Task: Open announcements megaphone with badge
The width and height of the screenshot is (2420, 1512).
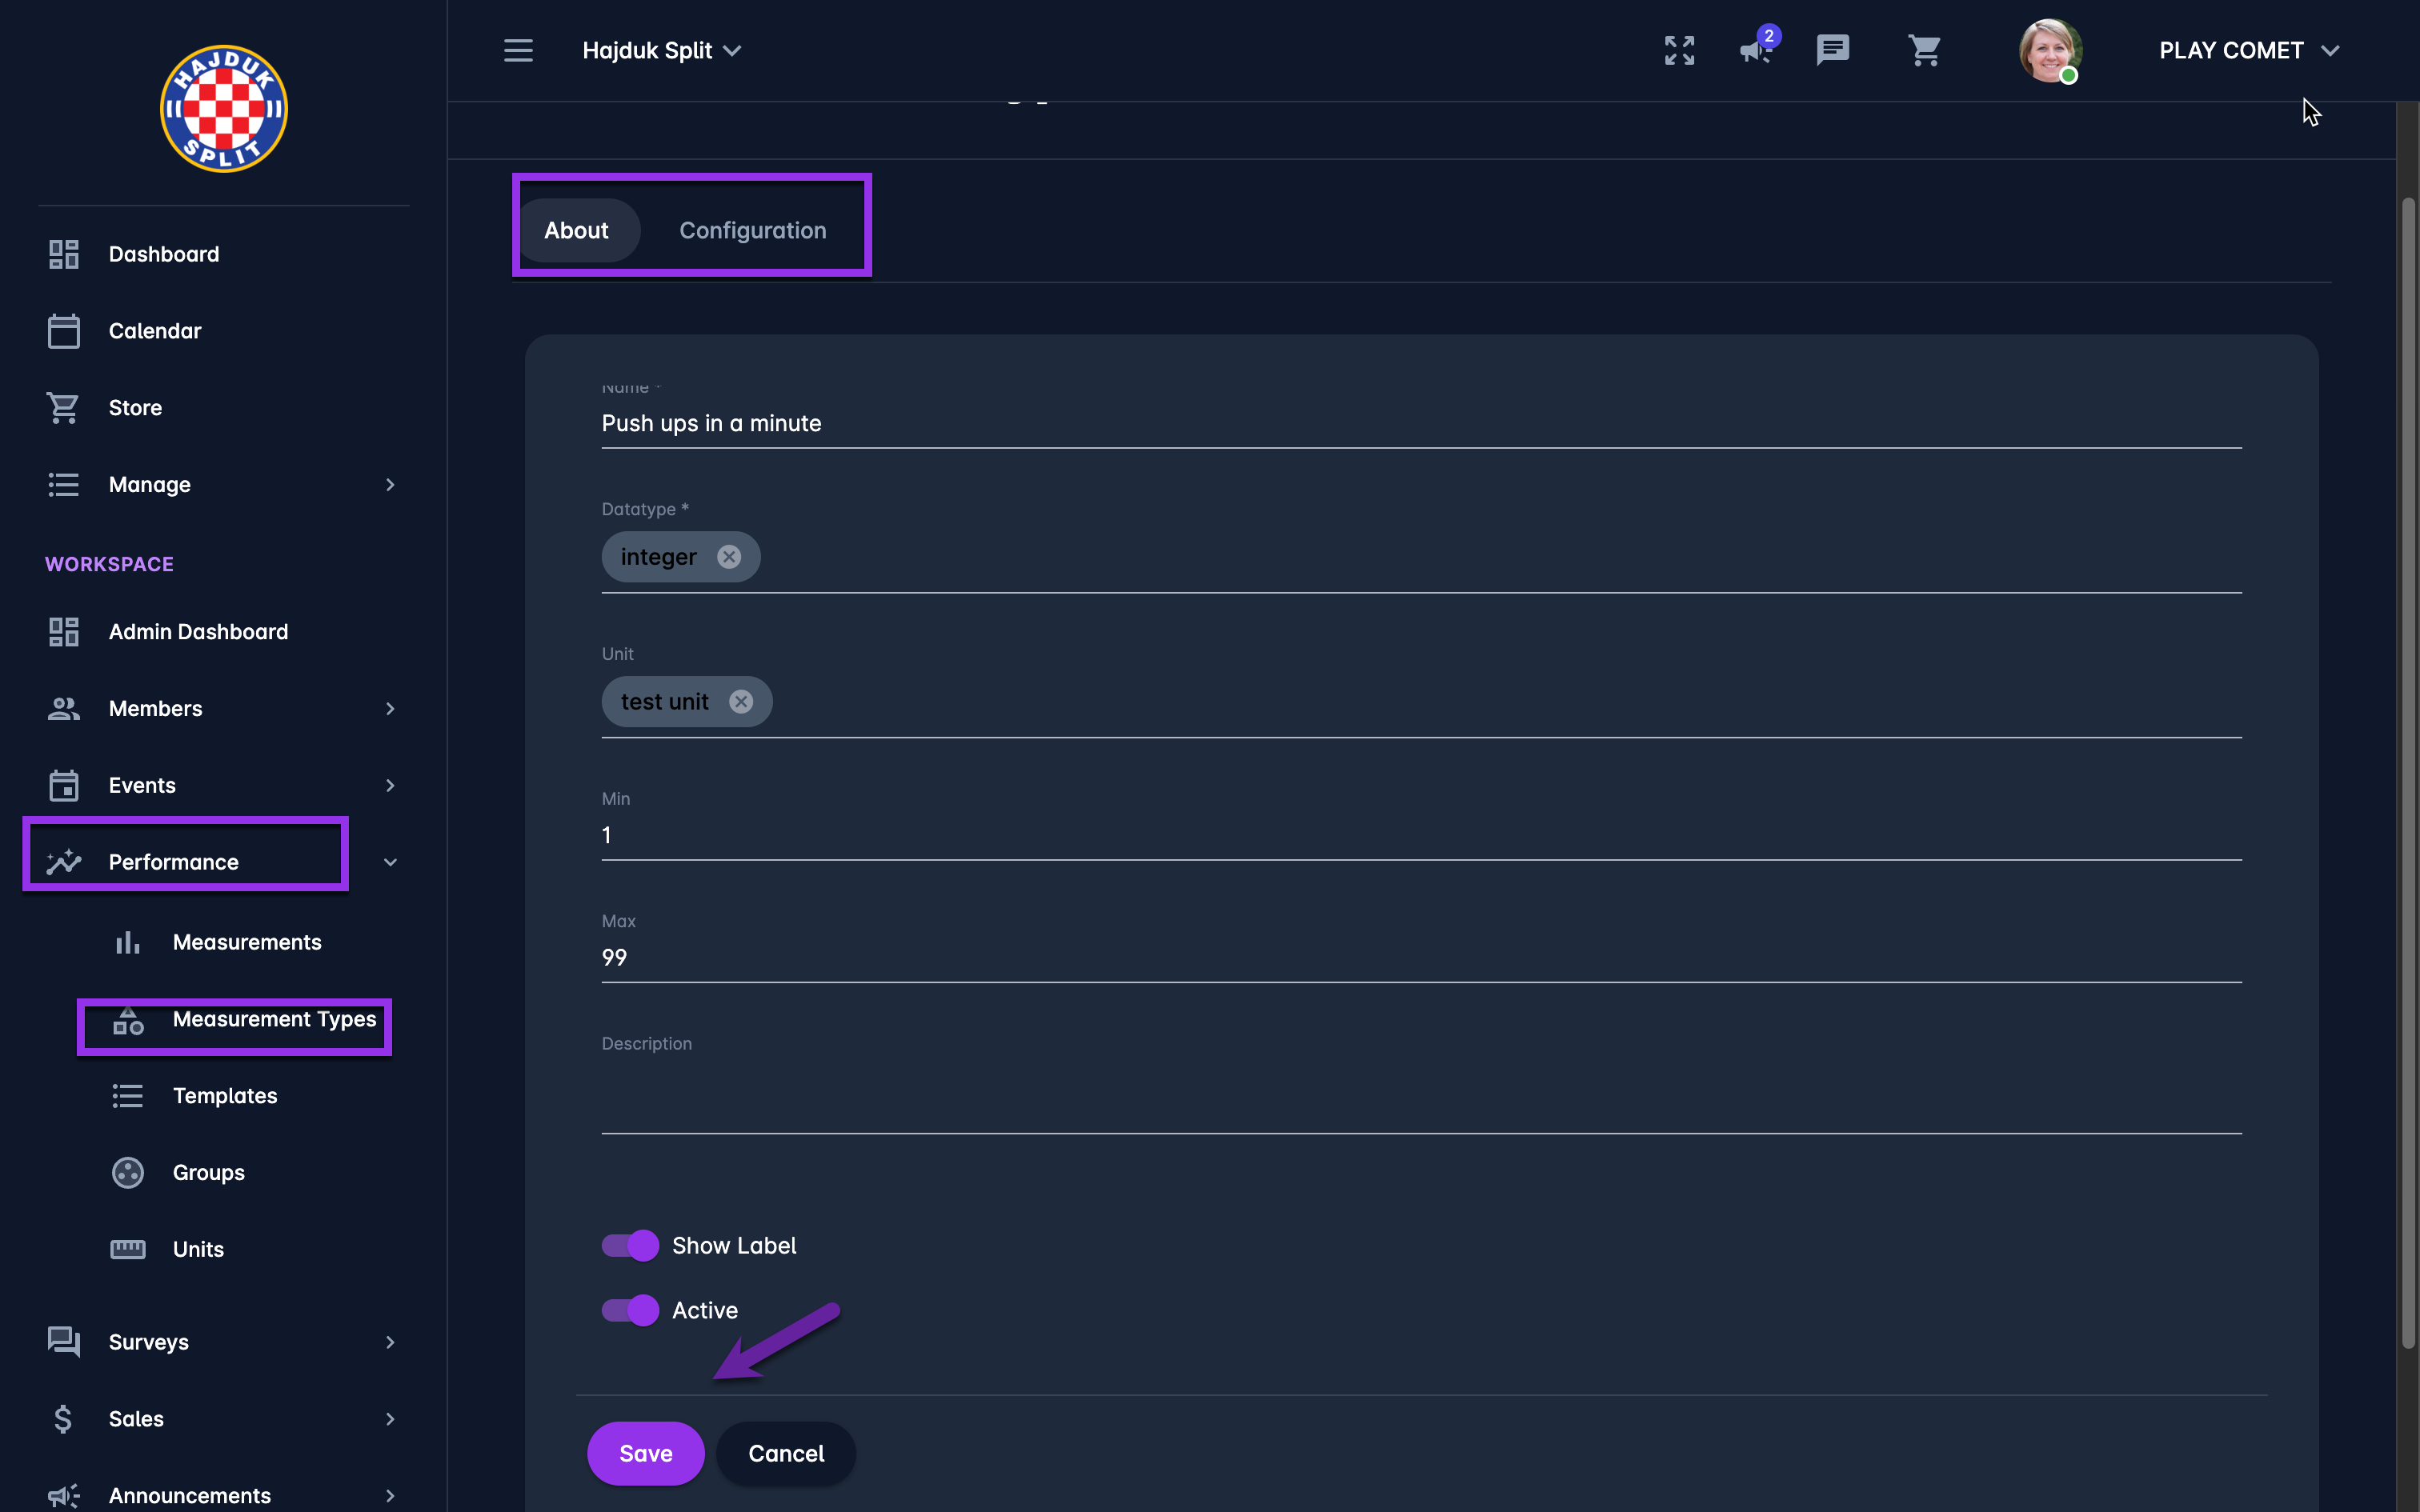Action: pyautogui.click(x=1756, y=50)
